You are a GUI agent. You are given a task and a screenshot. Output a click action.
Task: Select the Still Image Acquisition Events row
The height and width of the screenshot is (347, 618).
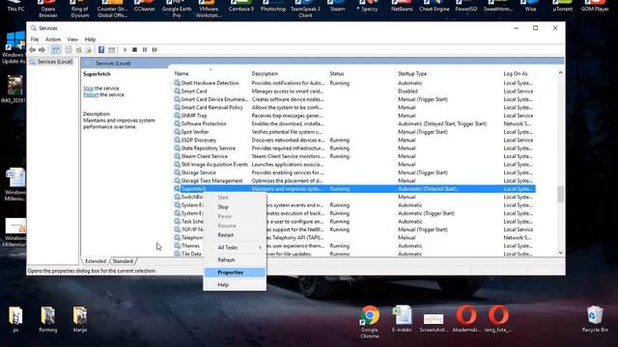[x=354, y=165]
